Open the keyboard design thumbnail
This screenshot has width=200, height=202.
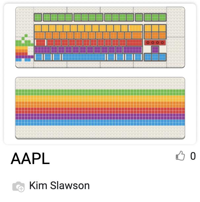point(100,37)
